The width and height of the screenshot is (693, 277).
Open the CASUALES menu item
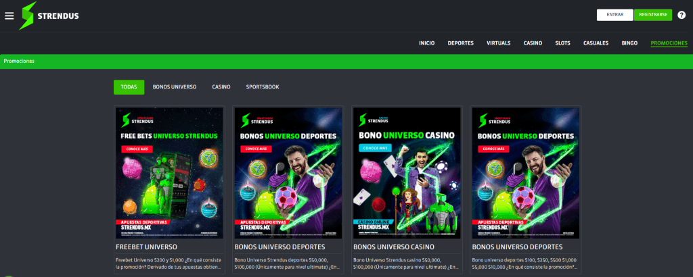coord(596,43)
